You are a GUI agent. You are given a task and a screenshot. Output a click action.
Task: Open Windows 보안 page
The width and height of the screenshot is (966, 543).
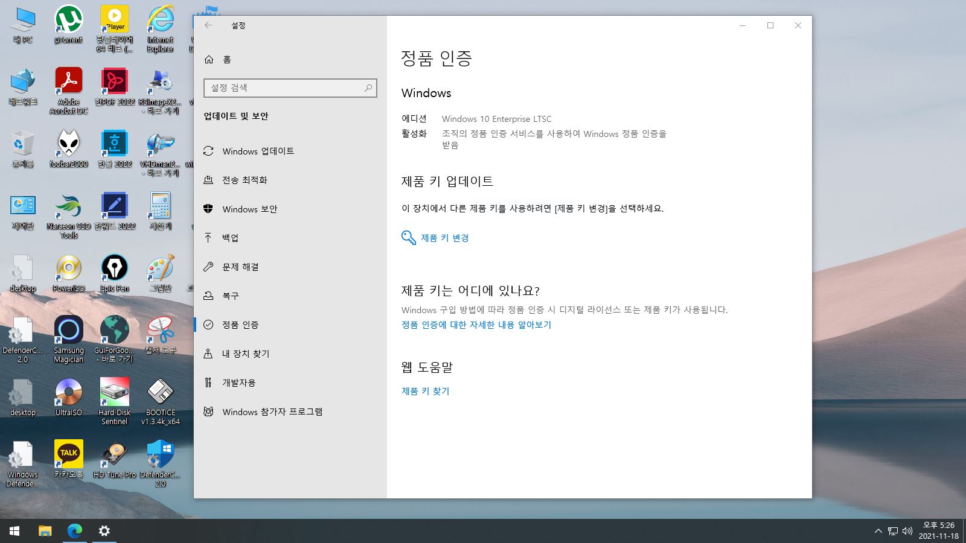[290, 209]
